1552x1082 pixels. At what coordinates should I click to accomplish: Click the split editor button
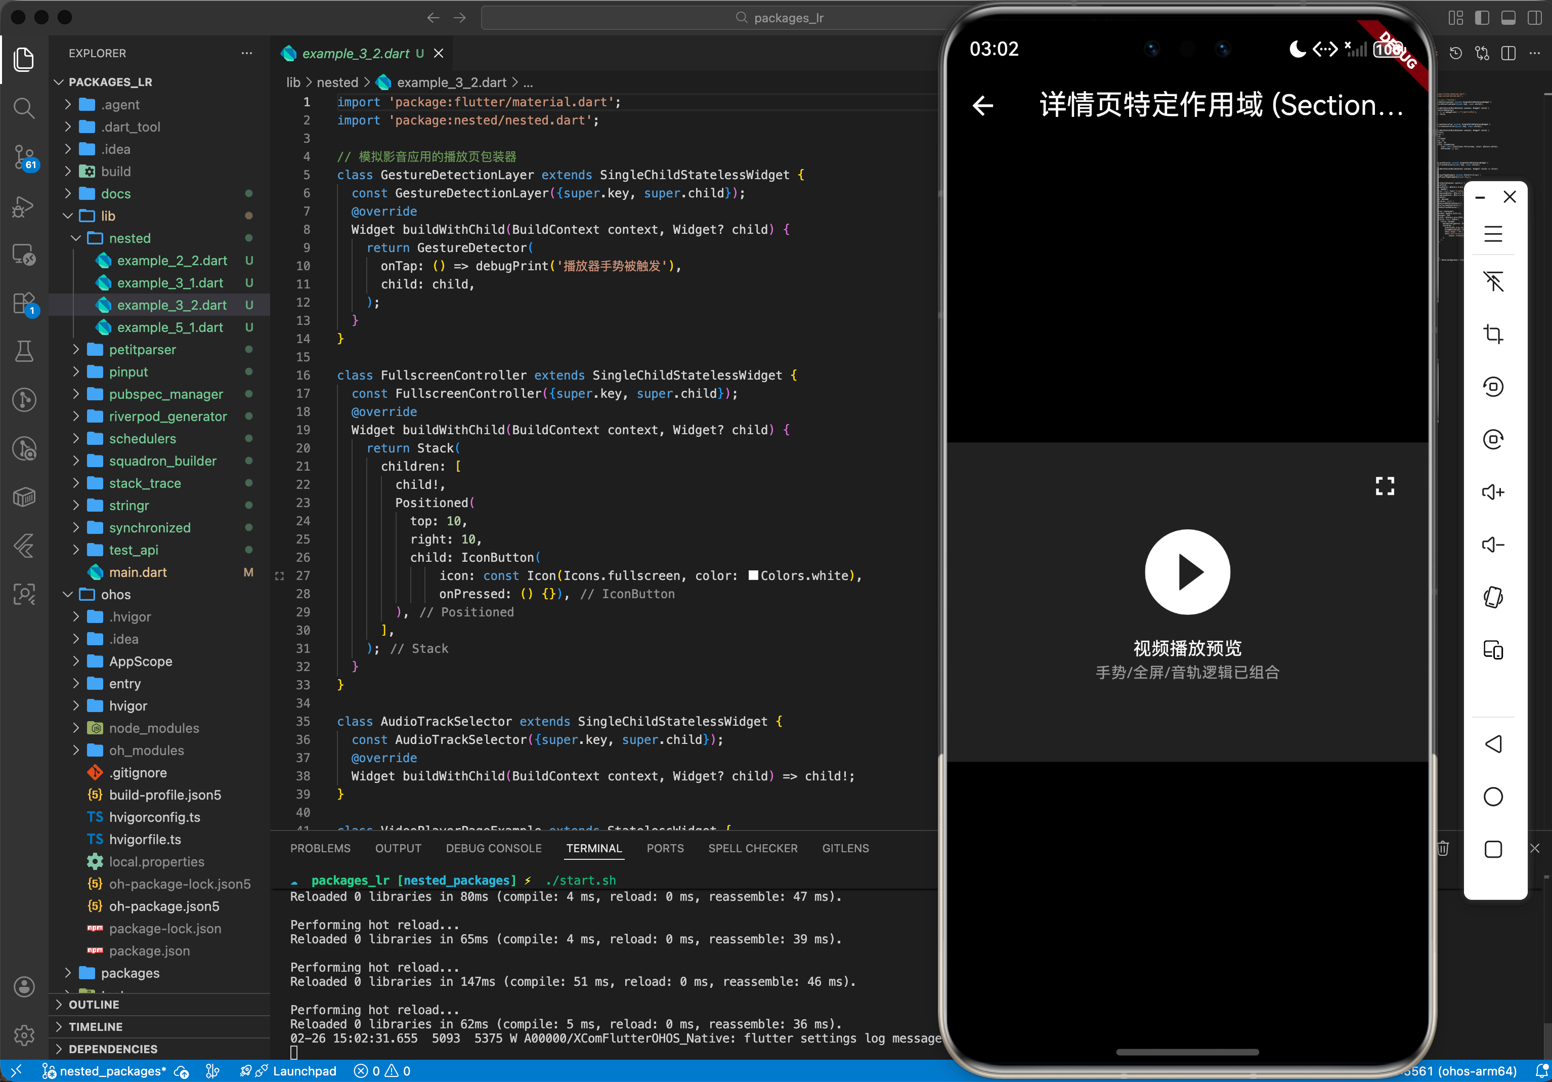(1508, 53)
